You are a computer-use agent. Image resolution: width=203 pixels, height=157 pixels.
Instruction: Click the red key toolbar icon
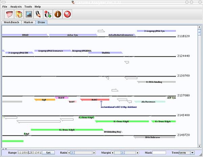(68, 14)
